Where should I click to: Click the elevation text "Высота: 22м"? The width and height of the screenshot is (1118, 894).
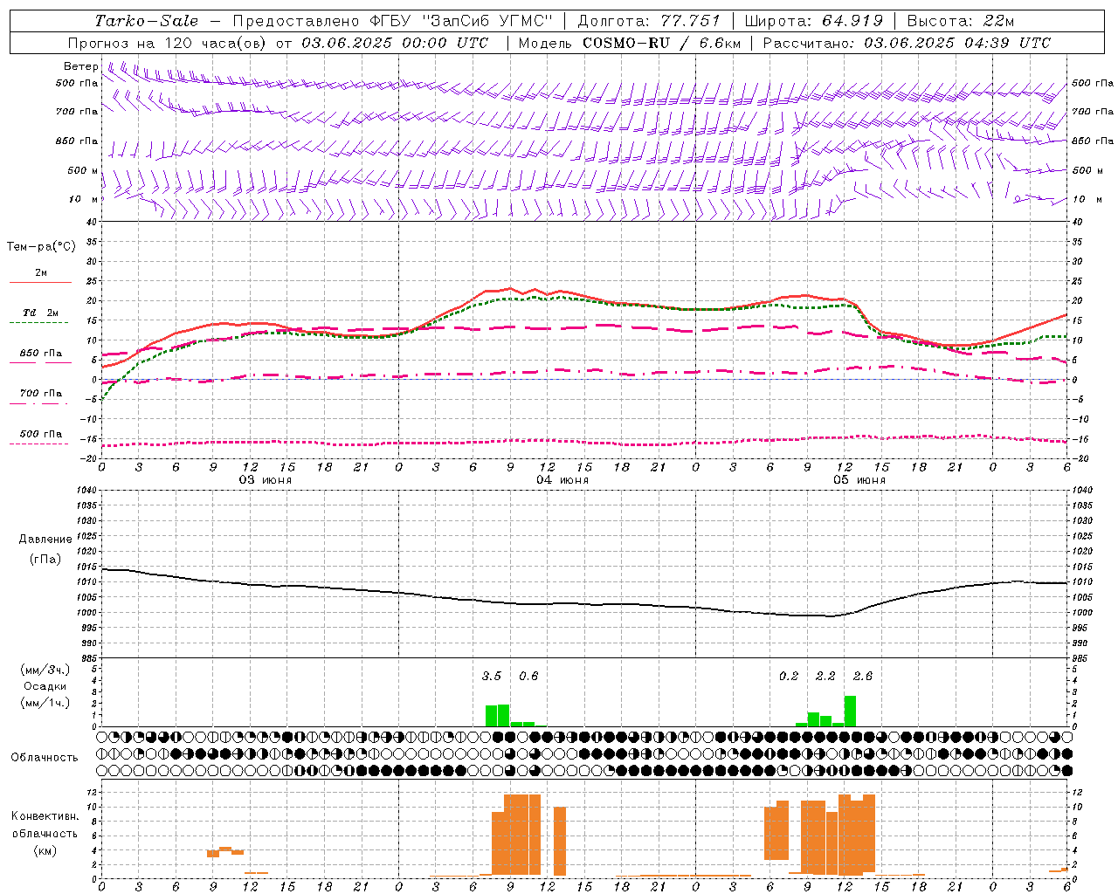coord(961,21)
